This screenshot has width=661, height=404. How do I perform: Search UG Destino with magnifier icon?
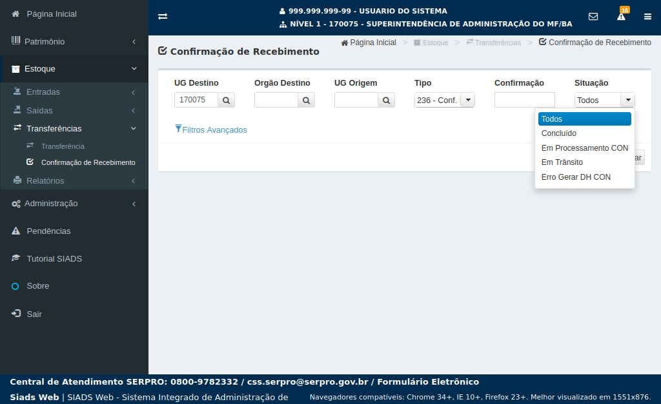pyautogui.click(x=226, y=100)
